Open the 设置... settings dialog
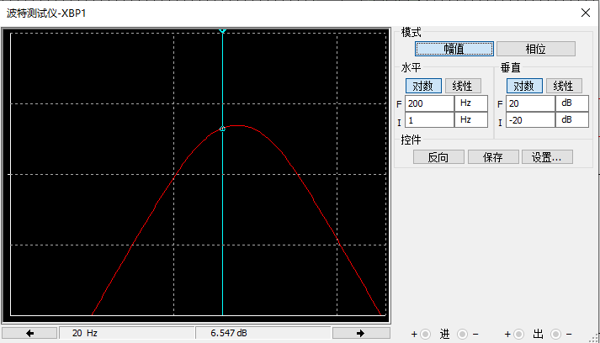600x343 pixels. pos(547,157)
